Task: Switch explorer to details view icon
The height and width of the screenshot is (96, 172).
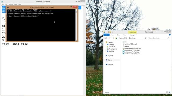Action: pos(167,92)
